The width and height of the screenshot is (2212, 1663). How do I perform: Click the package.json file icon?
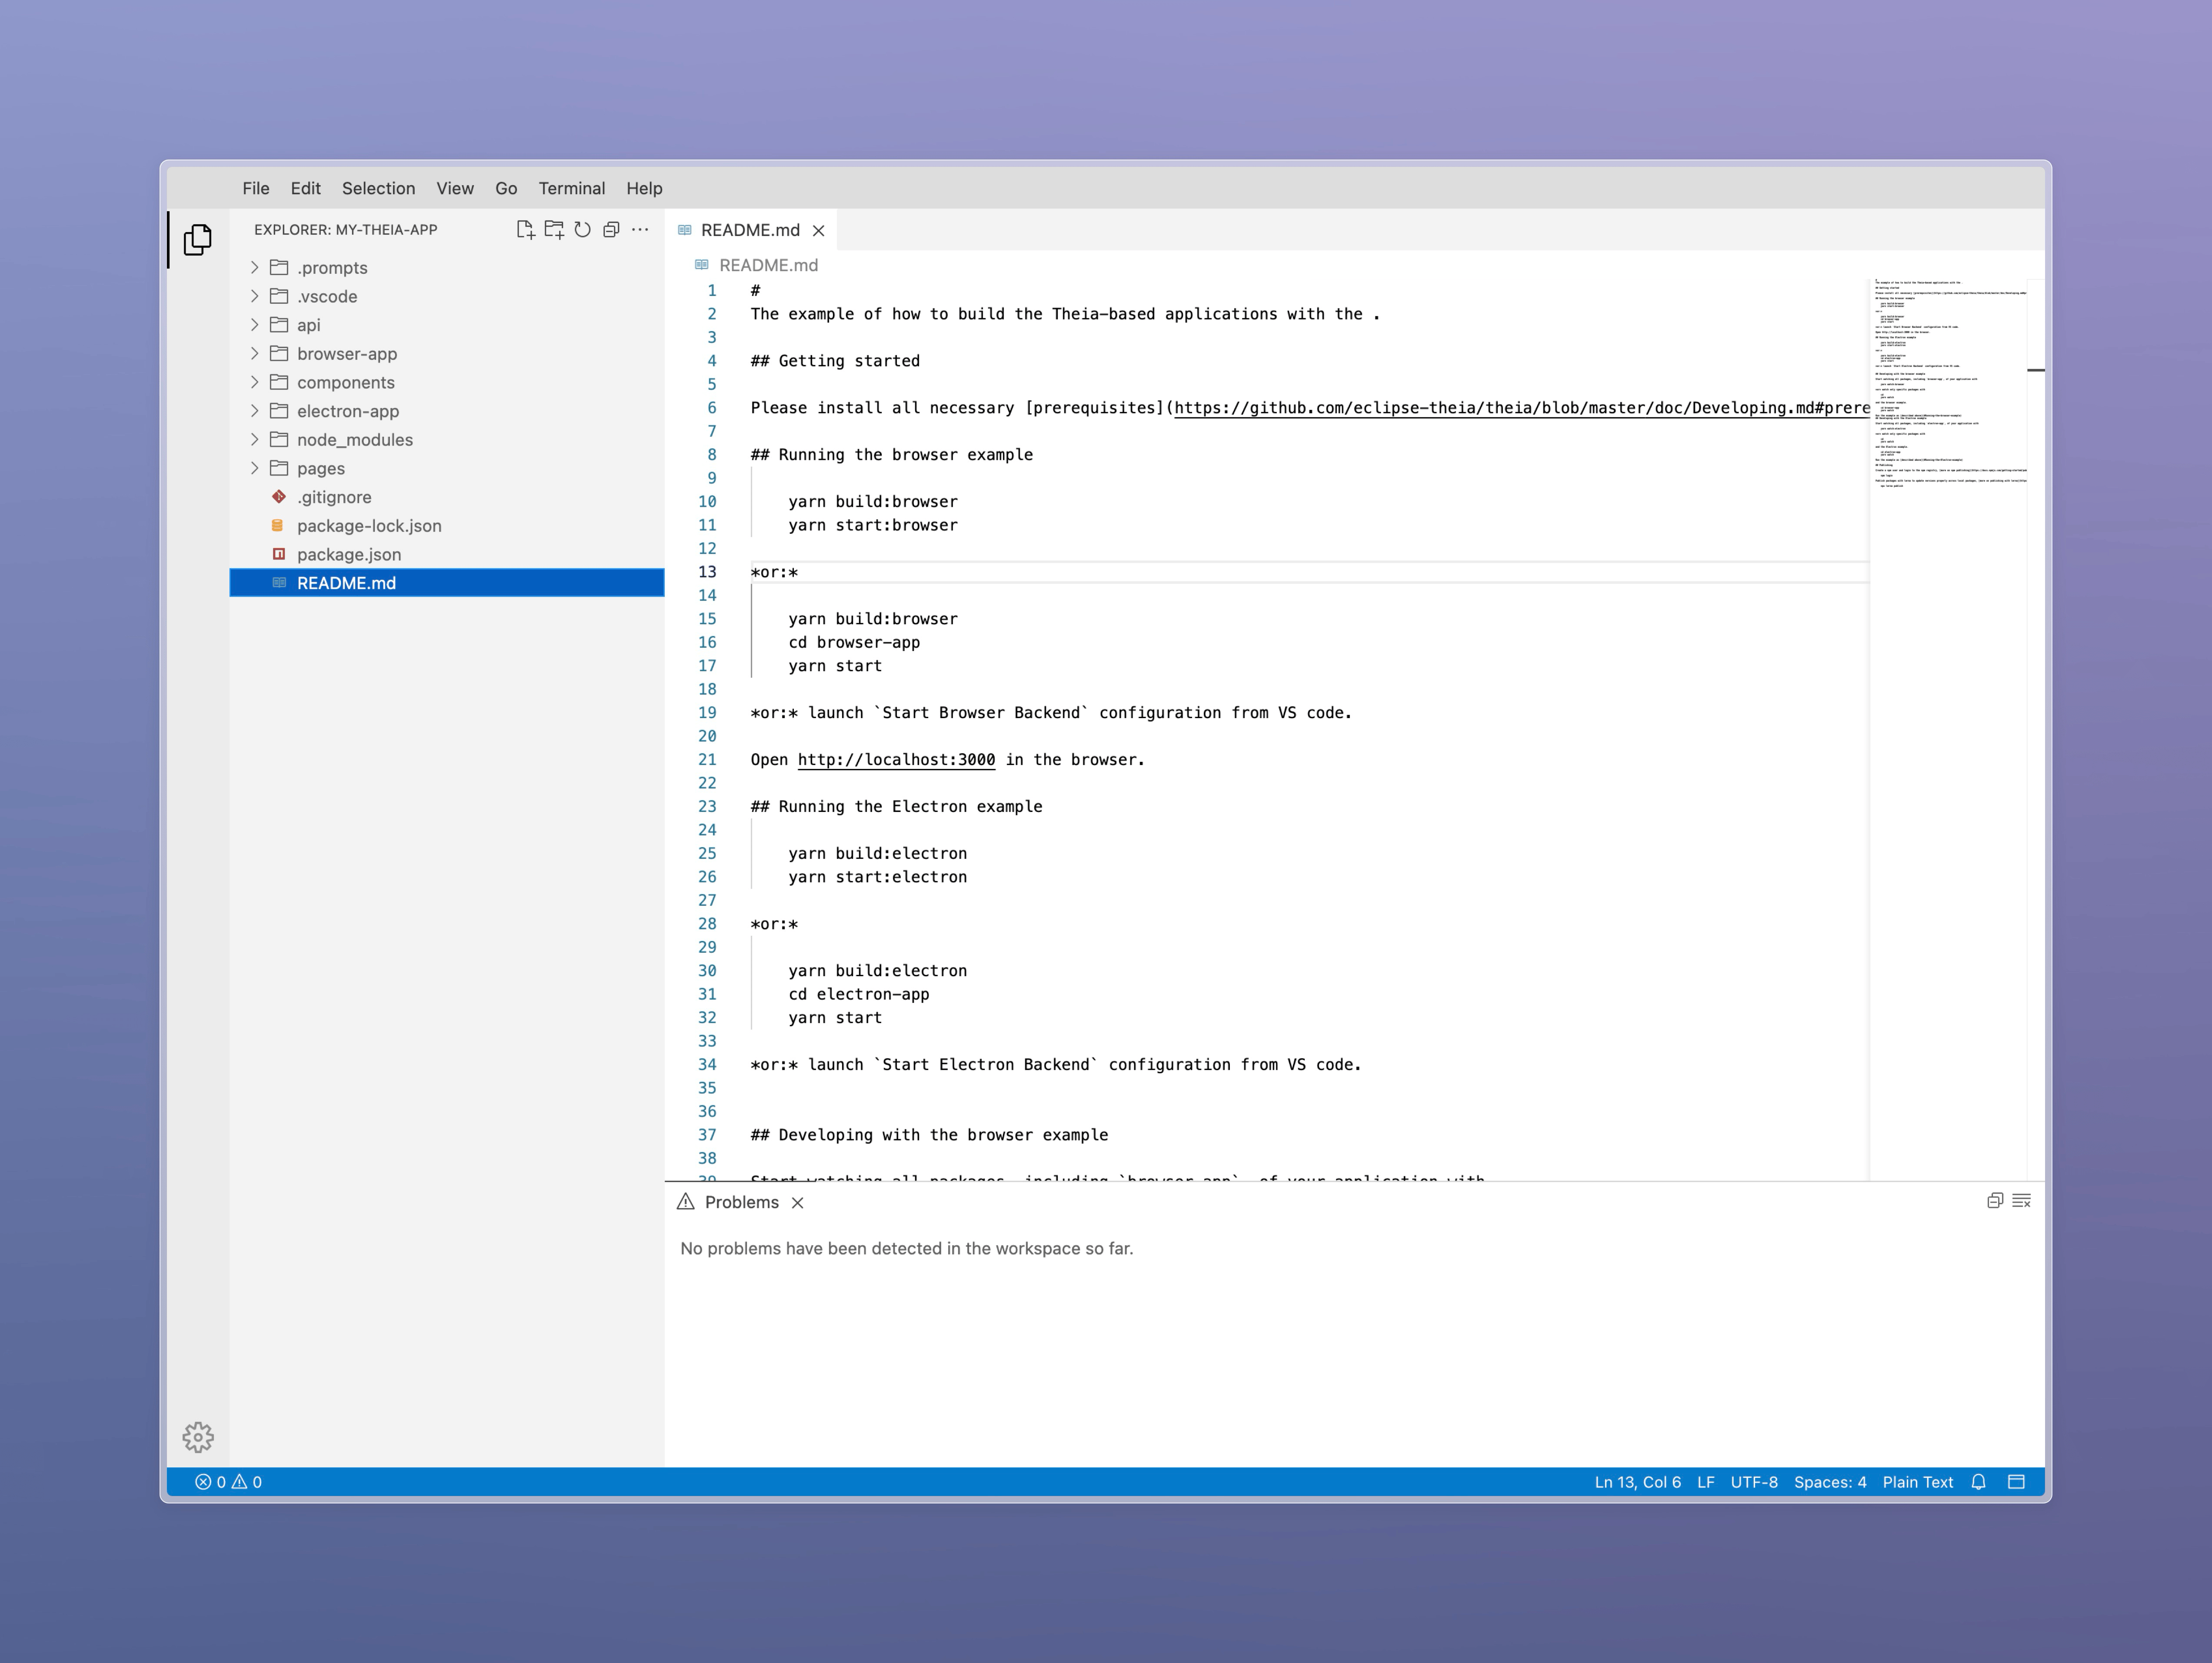point(279,554)
